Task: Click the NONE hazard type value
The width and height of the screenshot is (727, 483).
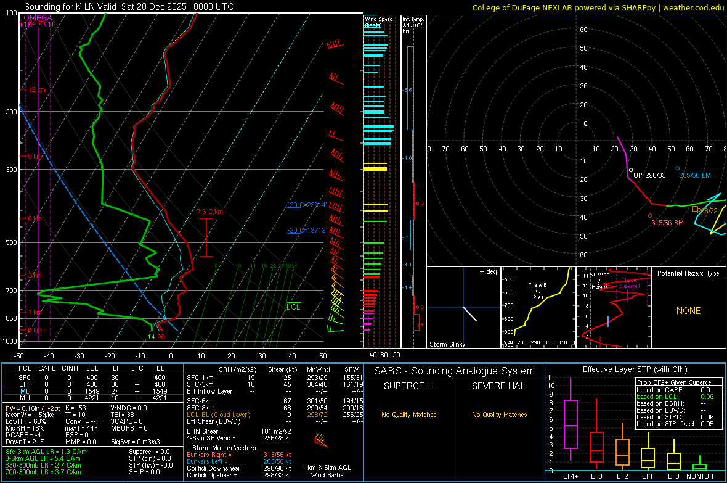Action: [x=689, y=311]
